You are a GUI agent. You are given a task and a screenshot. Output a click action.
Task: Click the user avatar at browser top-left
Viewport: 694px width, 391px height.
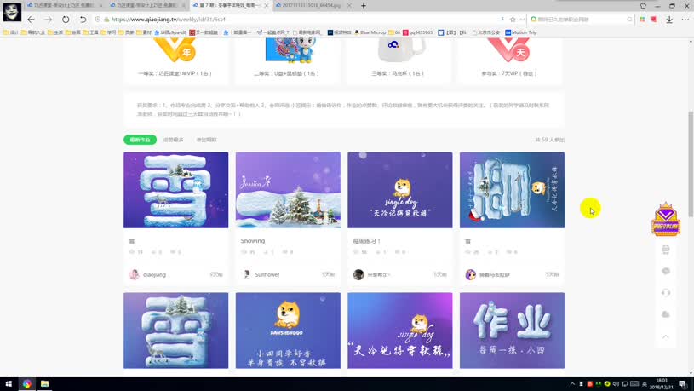click(12, 12)
